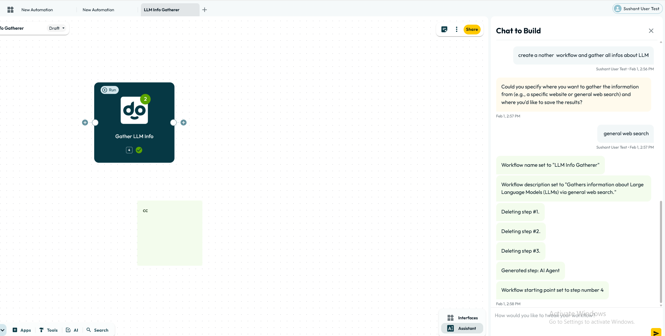Open the Sushant User Test account menu
Viewport: 665px width, 336px height.
point(637,9)
